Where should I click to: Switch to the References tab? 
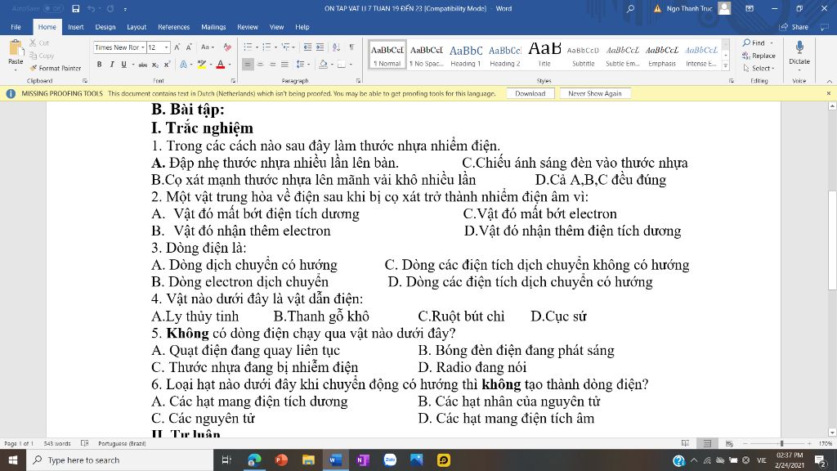point(173,27)
